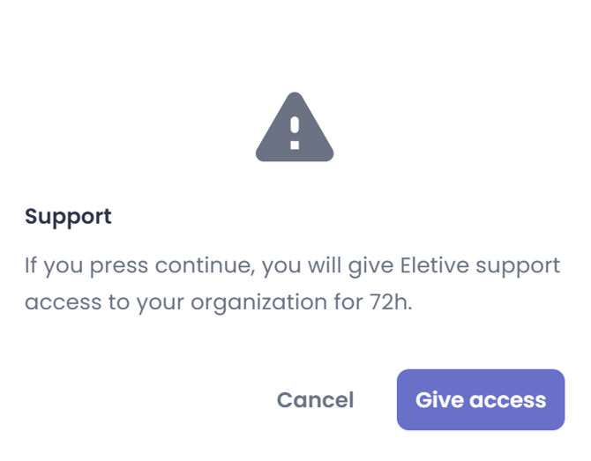Click the alert icon above Support
This screenshot has width=591, height=461.
(x=295, y=127)
